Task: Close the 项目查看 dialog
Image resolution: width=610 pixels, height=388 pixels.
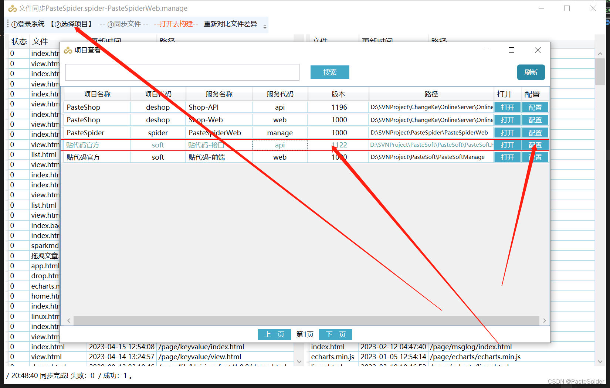Action: (538, 50)
